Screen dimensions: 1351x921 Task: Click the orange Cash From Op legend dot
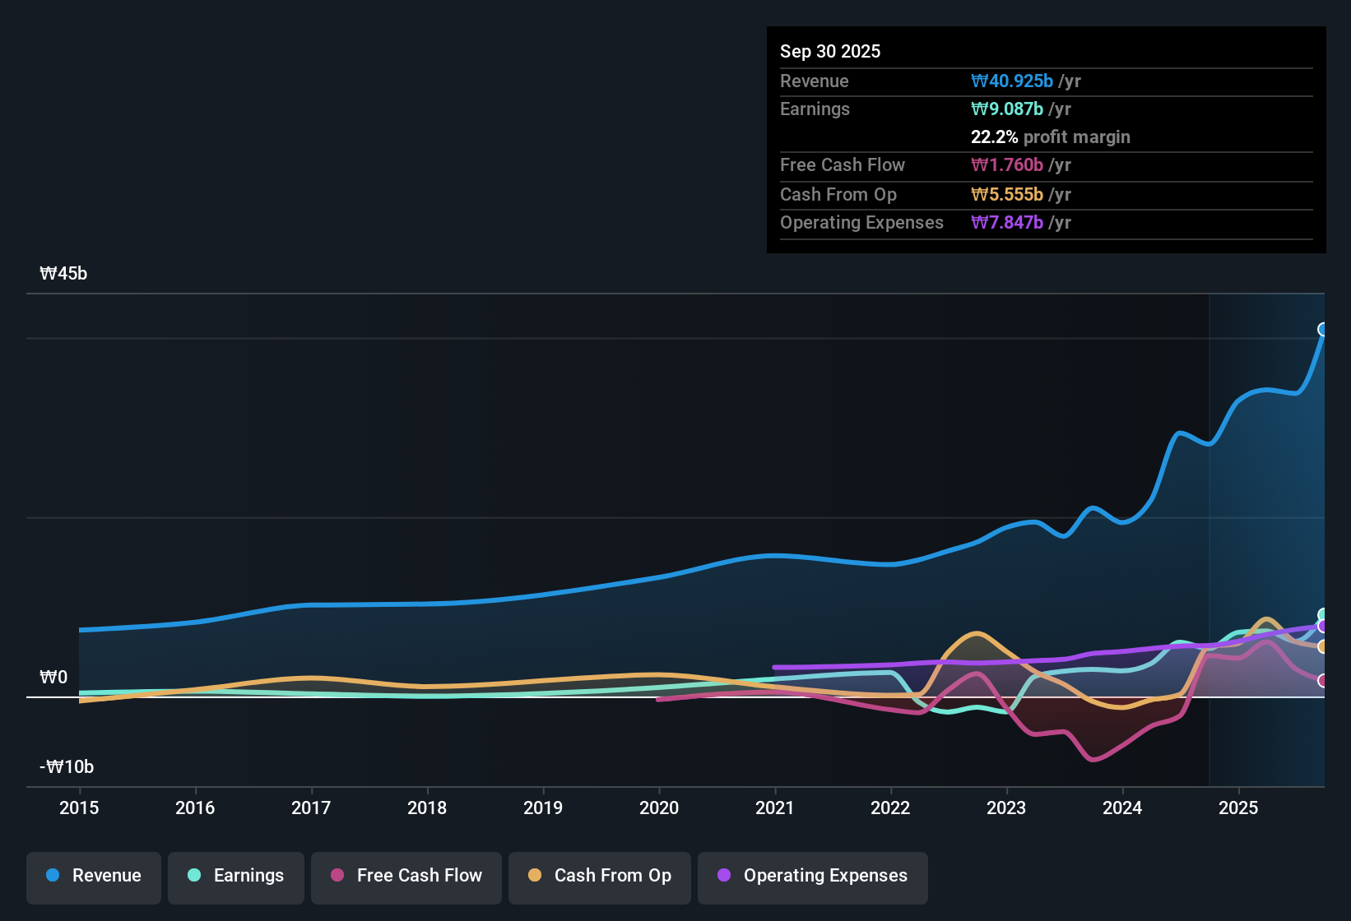pos(535,876)
